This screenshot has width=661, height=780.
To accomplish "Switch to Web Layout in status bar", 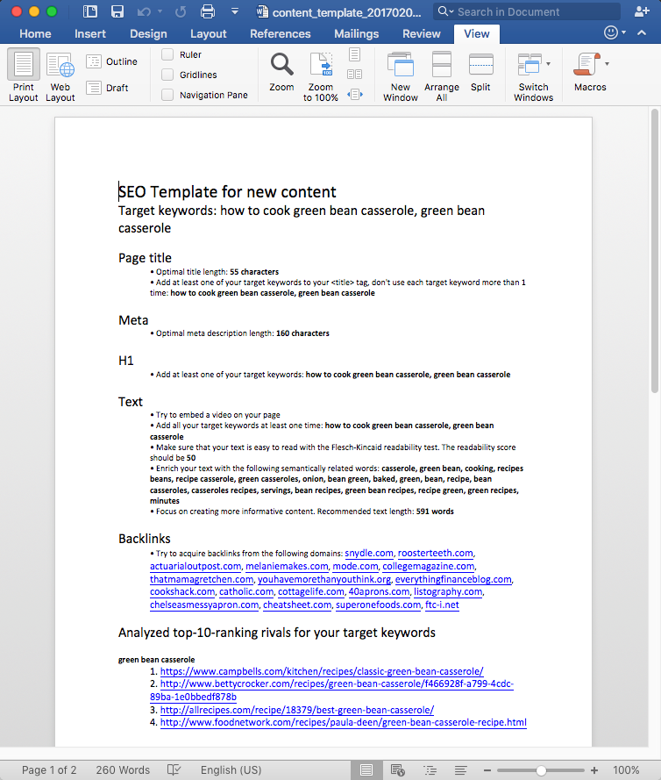I will click(x=398, y=770).
